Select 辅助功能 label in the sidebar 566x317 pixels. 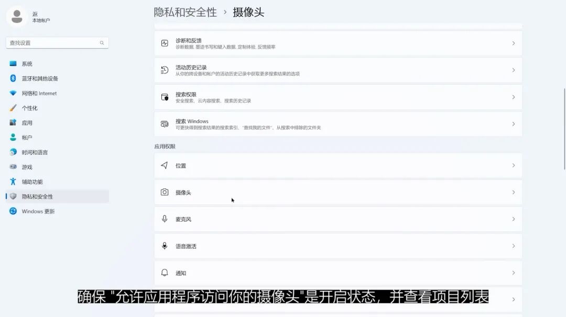pyautogui.click(x=32, y=182)
